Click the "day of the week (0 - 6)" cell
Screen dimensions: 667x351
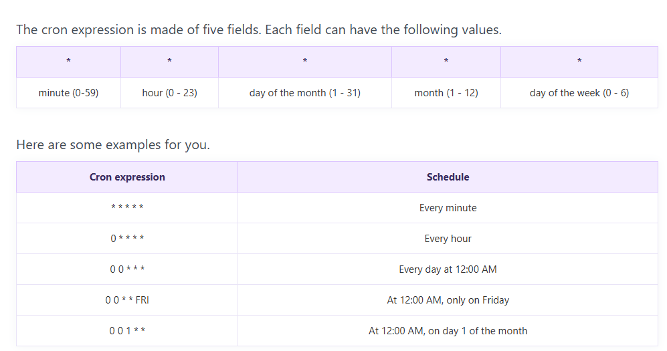(579, 93)
